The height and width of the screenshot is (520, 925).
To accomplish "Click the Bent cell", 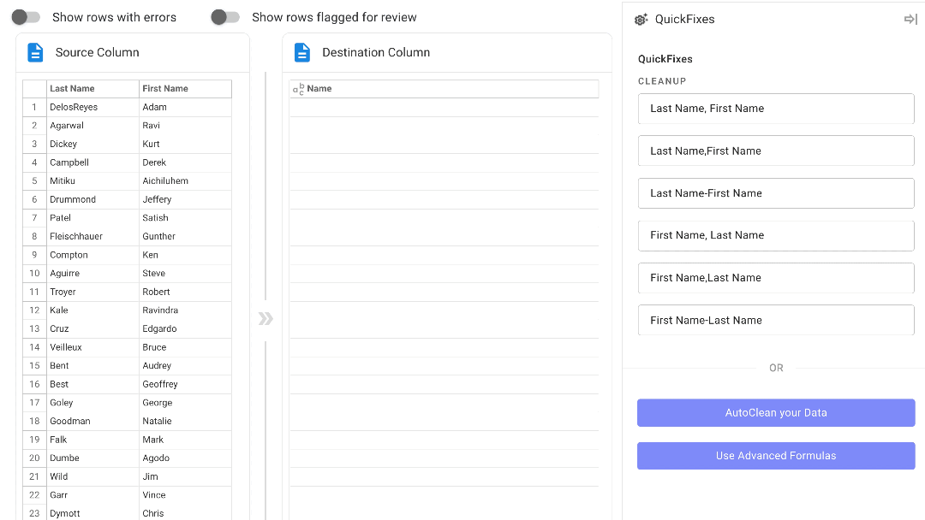I will tap(92, 366).
